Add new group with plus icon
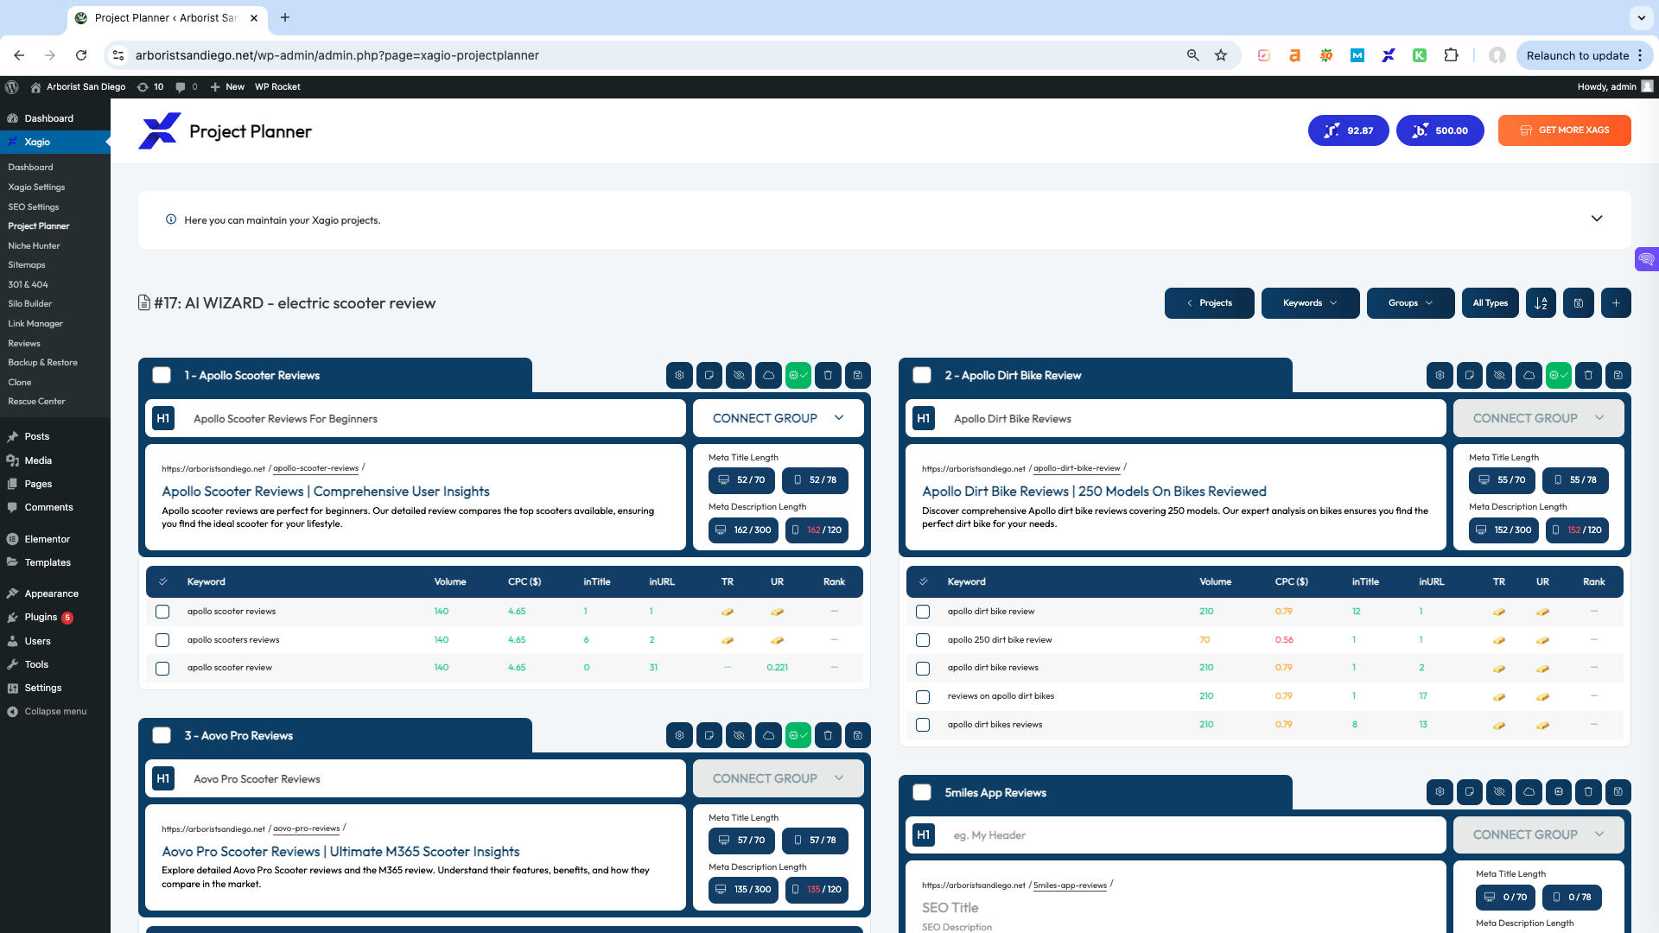This screenshot has height=933, width=1659. (1616, 303)
